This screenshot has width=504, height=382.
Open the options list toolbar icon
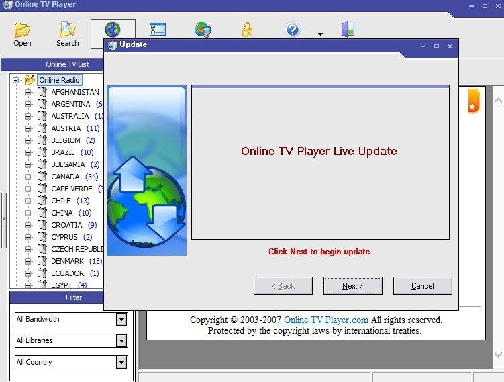pyautogui.click(x=158, y=30)
